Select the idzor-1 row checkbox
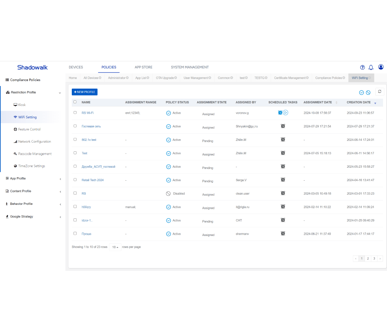The height and width of the screenshot is (322, 387). coord(75,220)
